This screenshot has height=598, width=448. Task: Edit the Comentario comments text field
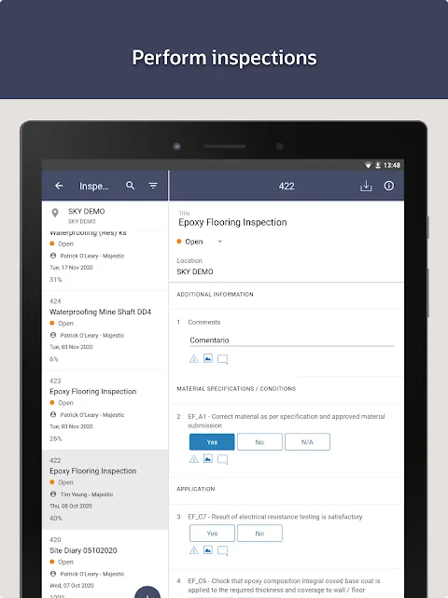291,341
